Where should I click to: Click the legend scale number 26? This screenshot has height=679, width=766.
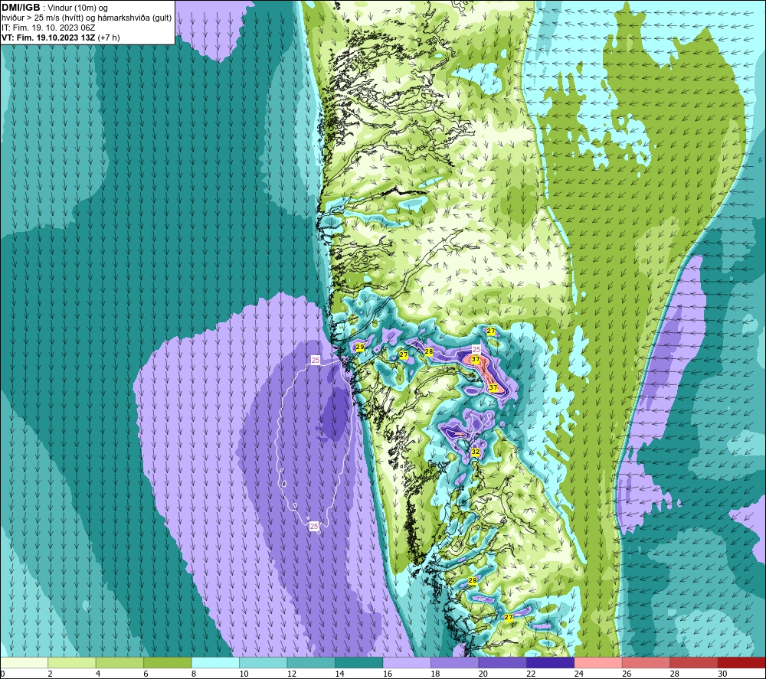627,674
